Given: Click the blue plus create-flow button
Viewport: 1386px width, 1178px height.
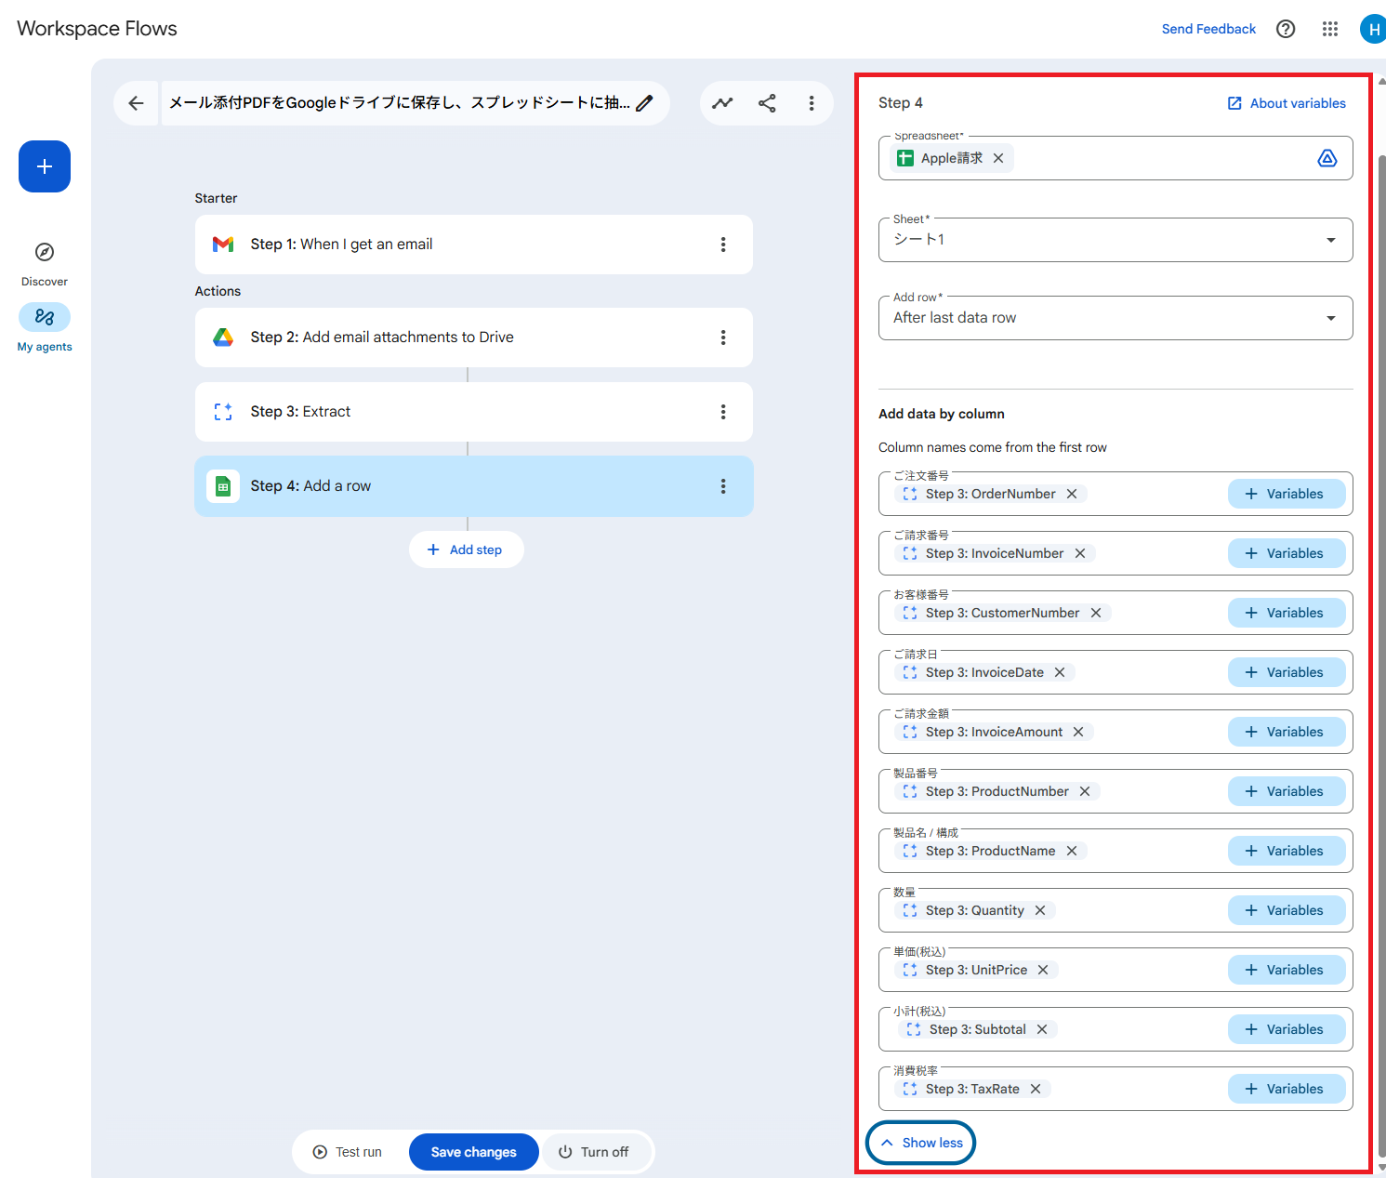Looking at the screenshot, I should tap(45, 166).
